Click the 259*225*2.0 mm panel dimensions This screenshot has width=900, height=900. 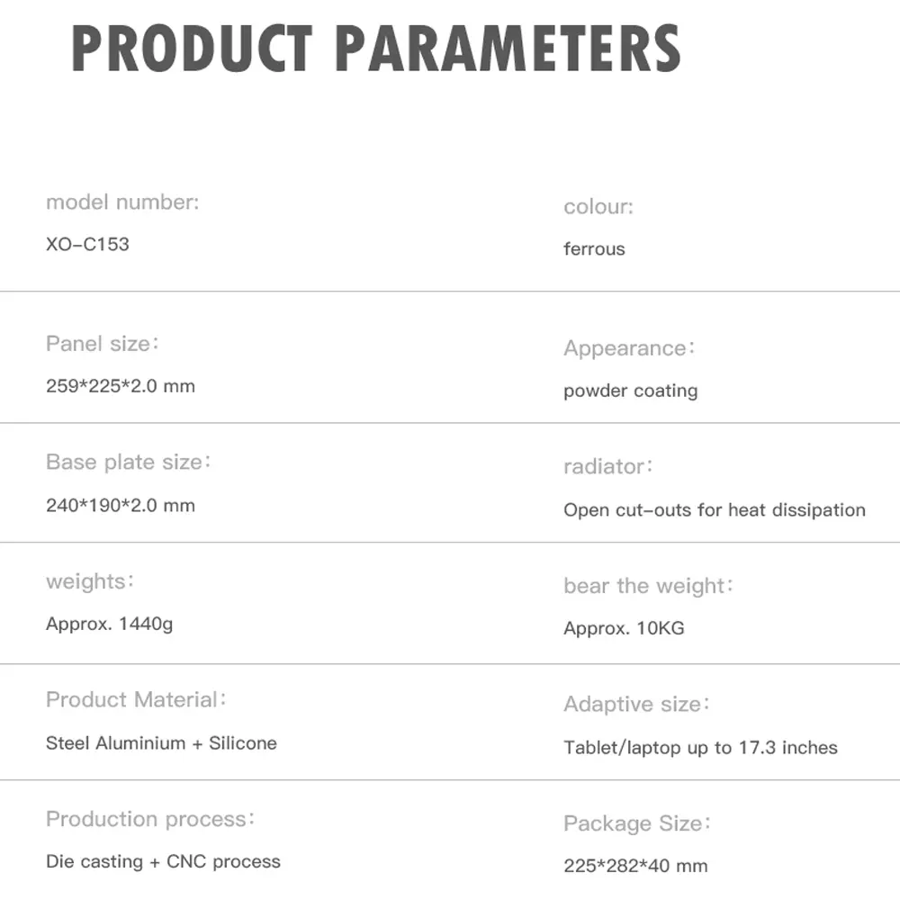[x=120, y=386]
